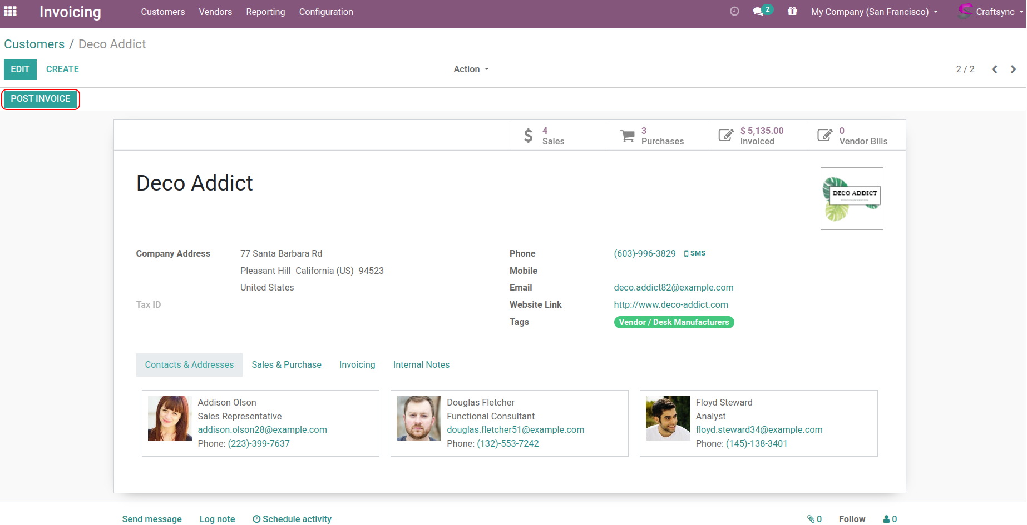Click the SMS icon next to phone

(x=695, y=253)
